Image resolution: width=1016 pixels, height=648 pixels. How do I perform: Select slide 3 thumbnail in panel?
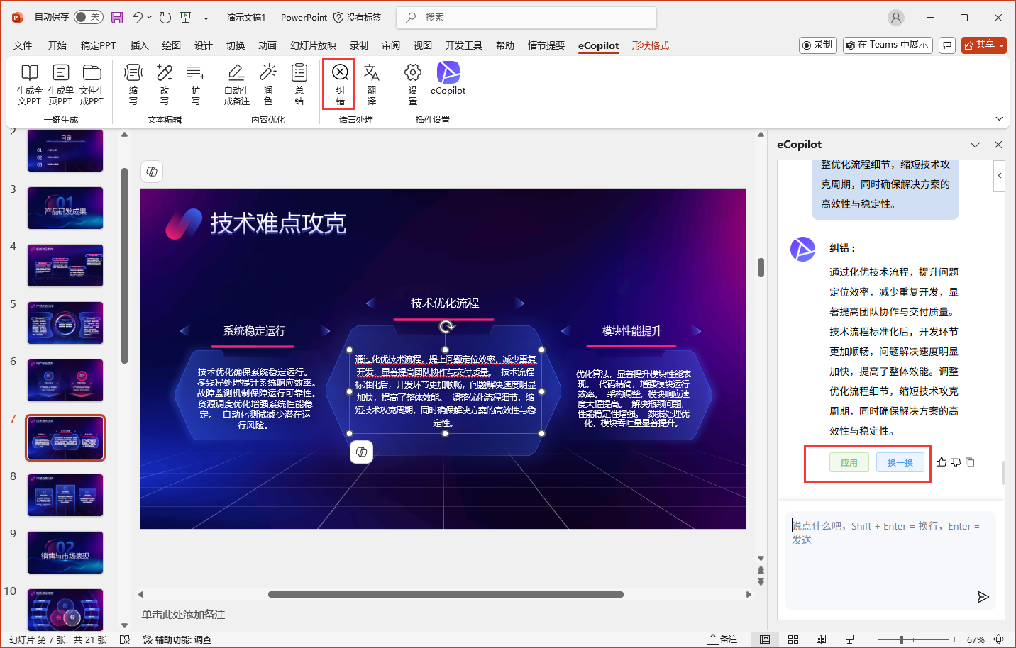(x=65, y=208)
